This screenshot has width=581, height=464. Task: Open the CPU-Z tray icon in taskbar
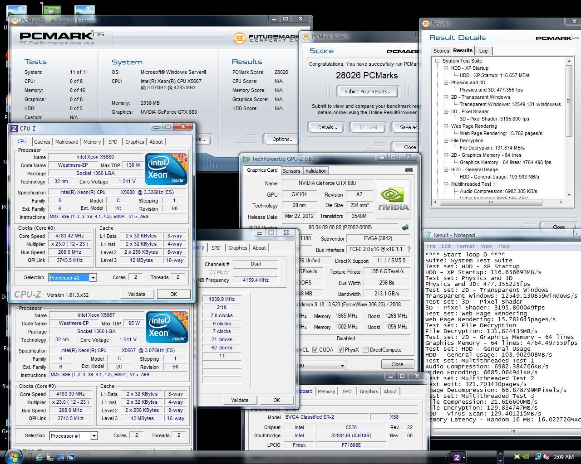click(457, 457)
